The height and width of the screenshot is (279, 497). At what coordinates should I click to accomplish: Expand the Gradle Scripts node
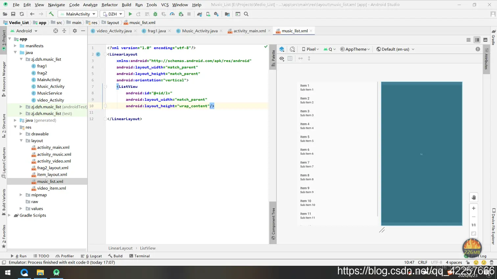tap(10, 215)
